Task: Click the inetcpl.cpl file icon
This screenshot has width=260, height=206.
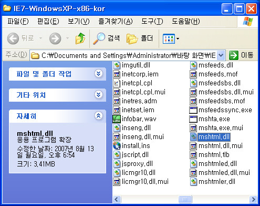Action: (117, 83)
